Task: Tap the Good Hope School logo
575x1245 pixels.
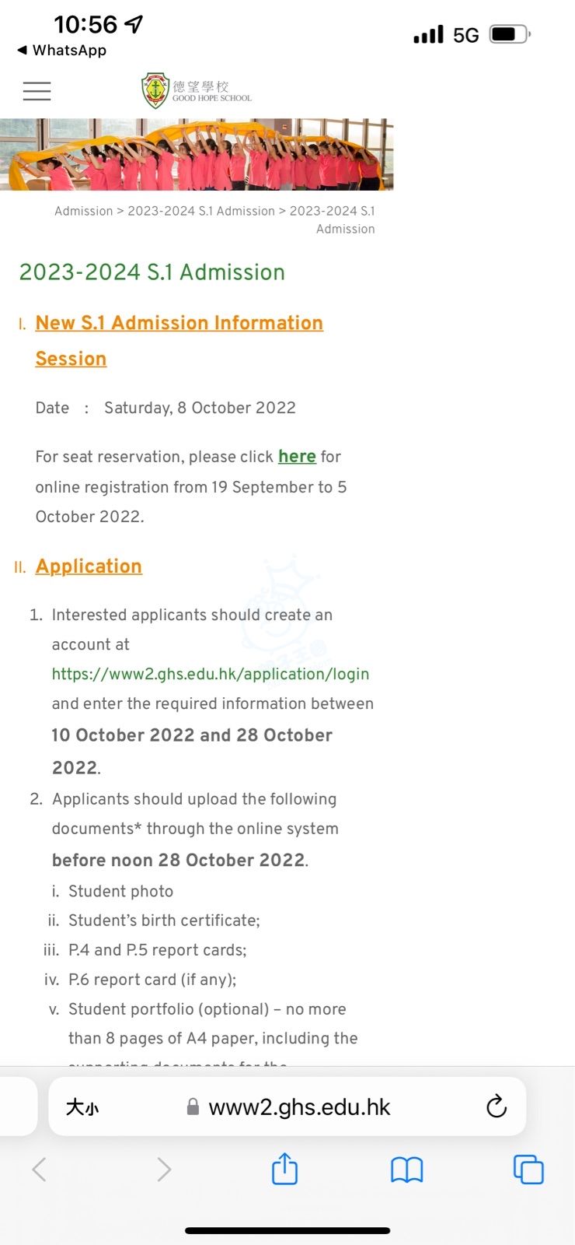Action: click(x=197, y=91)
